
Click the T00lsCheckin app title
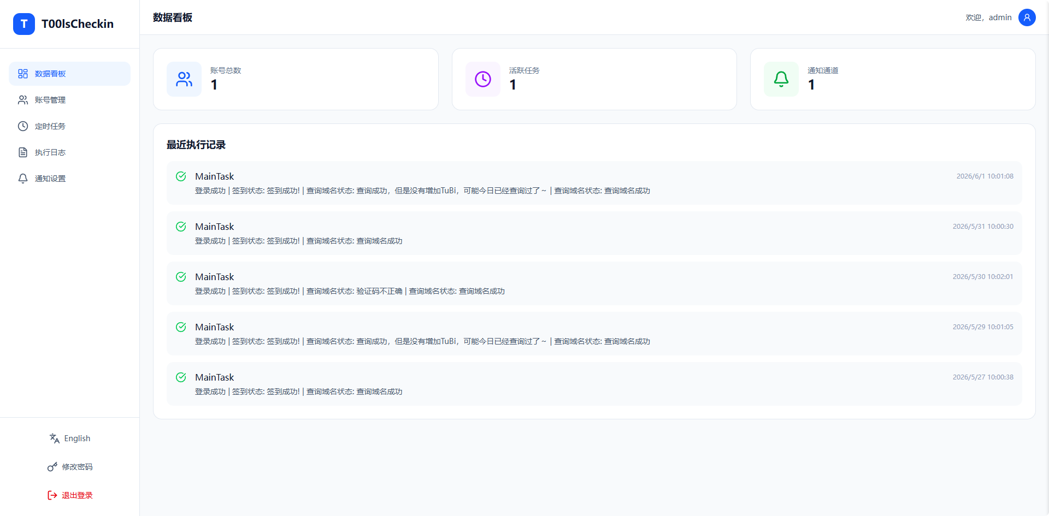tap(78, 24)
